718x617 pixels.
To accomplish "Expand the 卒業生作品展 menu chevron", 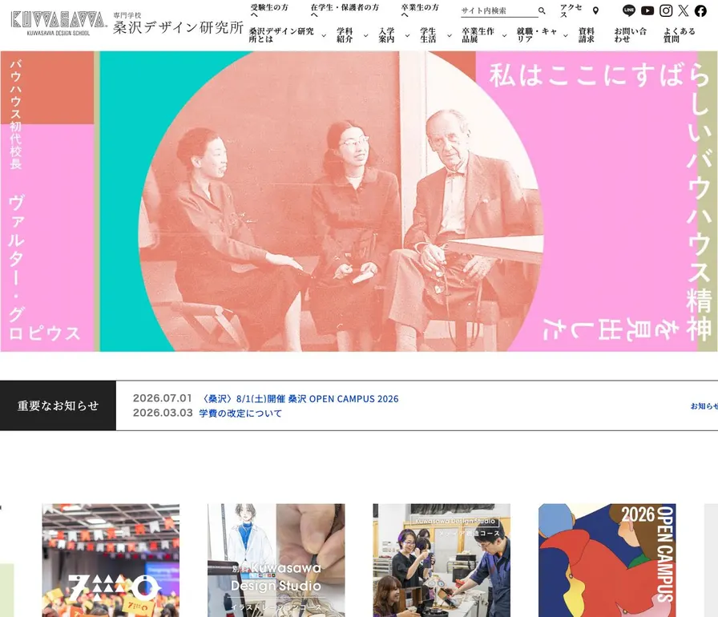I will pos(504,36).
